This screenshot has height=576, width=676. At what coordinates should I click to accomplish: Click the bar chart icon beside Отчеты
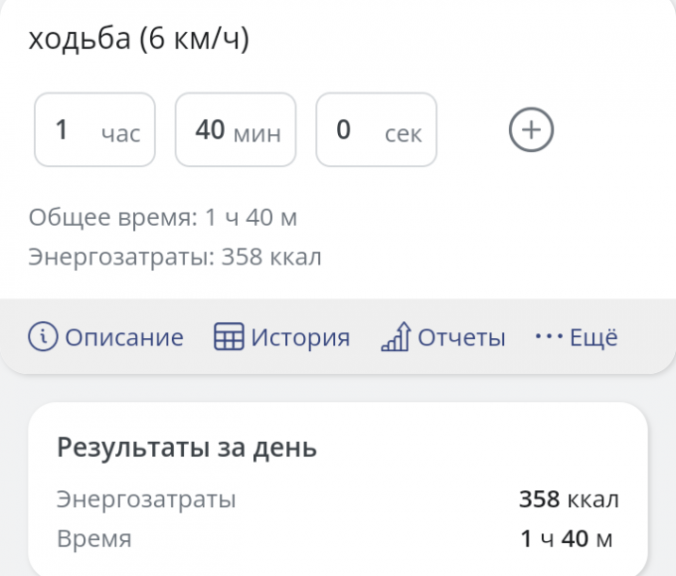[396, 338]
